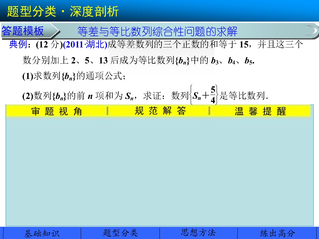This screenshot has height=239, width=319.
Task: Click the fraction 5/4 in the formula
Action: [213, 95]
